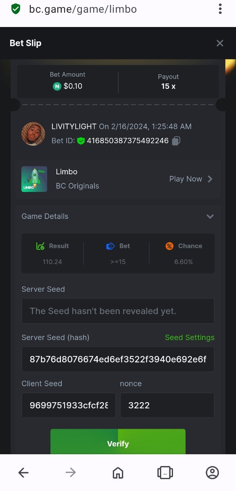The height and width of the screenshot is (491, 236).
Task: Close the Bet Slip panel
Action: pos(220,43)
